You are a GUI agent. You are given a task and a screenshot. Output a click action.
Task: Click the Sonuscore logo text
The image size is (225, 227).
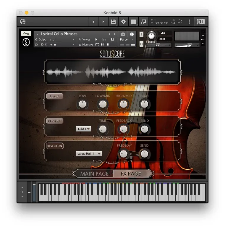(x=112, y=54)
